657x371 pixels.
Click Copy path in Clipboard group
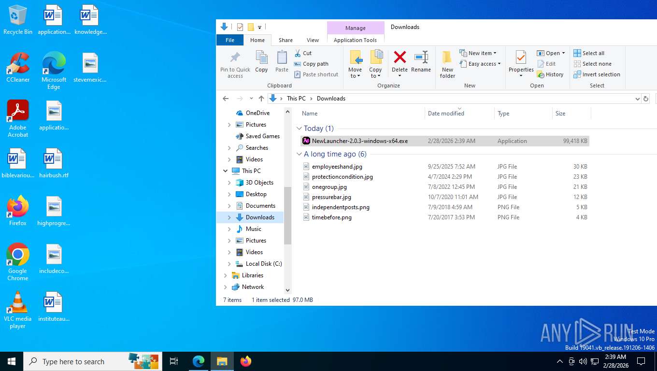click(311, 64)
